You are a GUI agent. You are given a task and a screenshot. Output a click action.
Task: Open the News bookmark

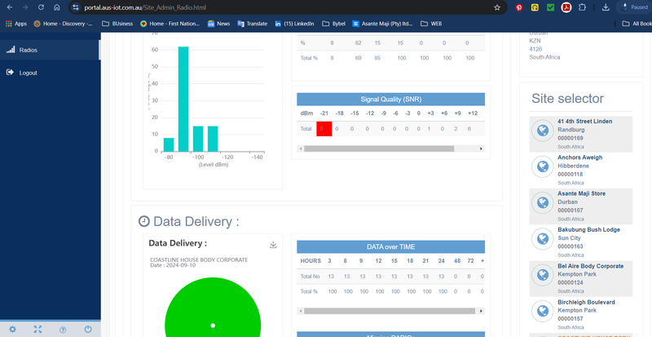coord(218,24)
